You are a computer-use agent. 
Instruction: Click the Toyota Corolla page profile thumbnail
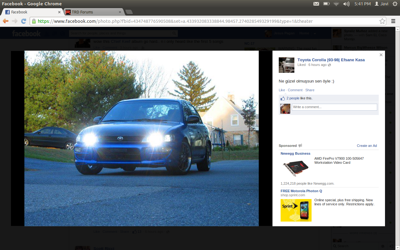pos(287,65)
